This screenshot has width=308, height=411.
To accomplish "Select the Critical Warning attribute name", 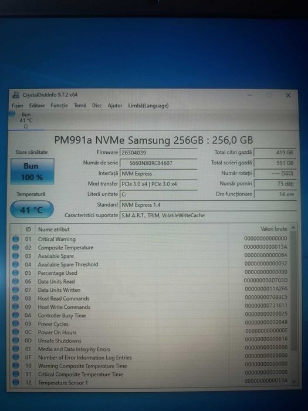I will 56,239.
